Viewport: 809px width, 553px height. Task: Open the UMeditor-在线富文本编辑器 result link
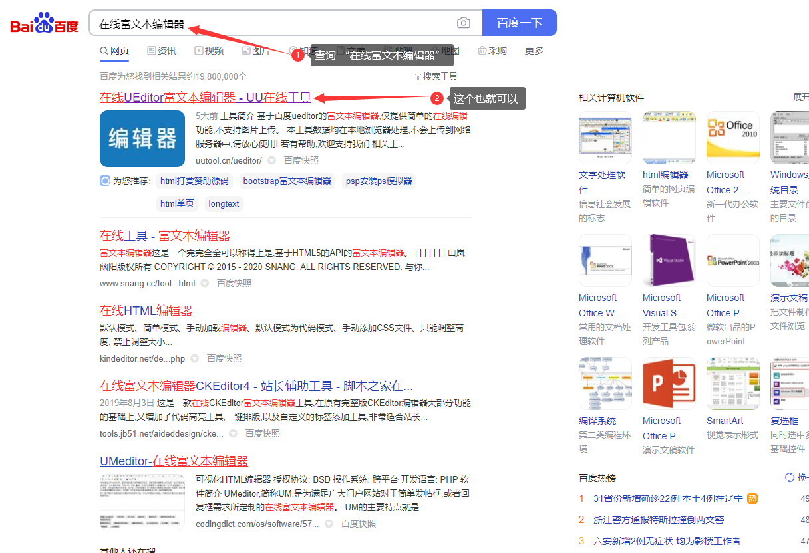(174, 461)
